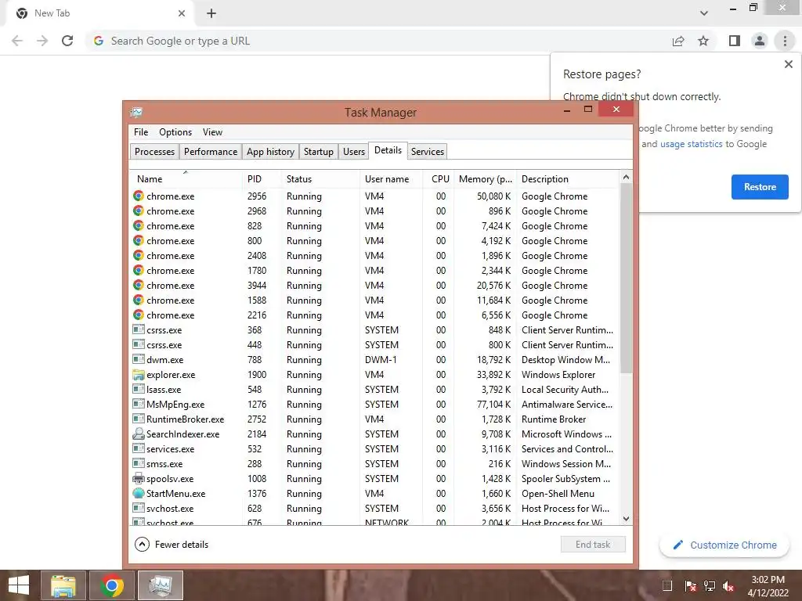The width and height of the screenshot is (802, 601).
Task: Open the Task Manager View menu
Action: click(212, 131)
